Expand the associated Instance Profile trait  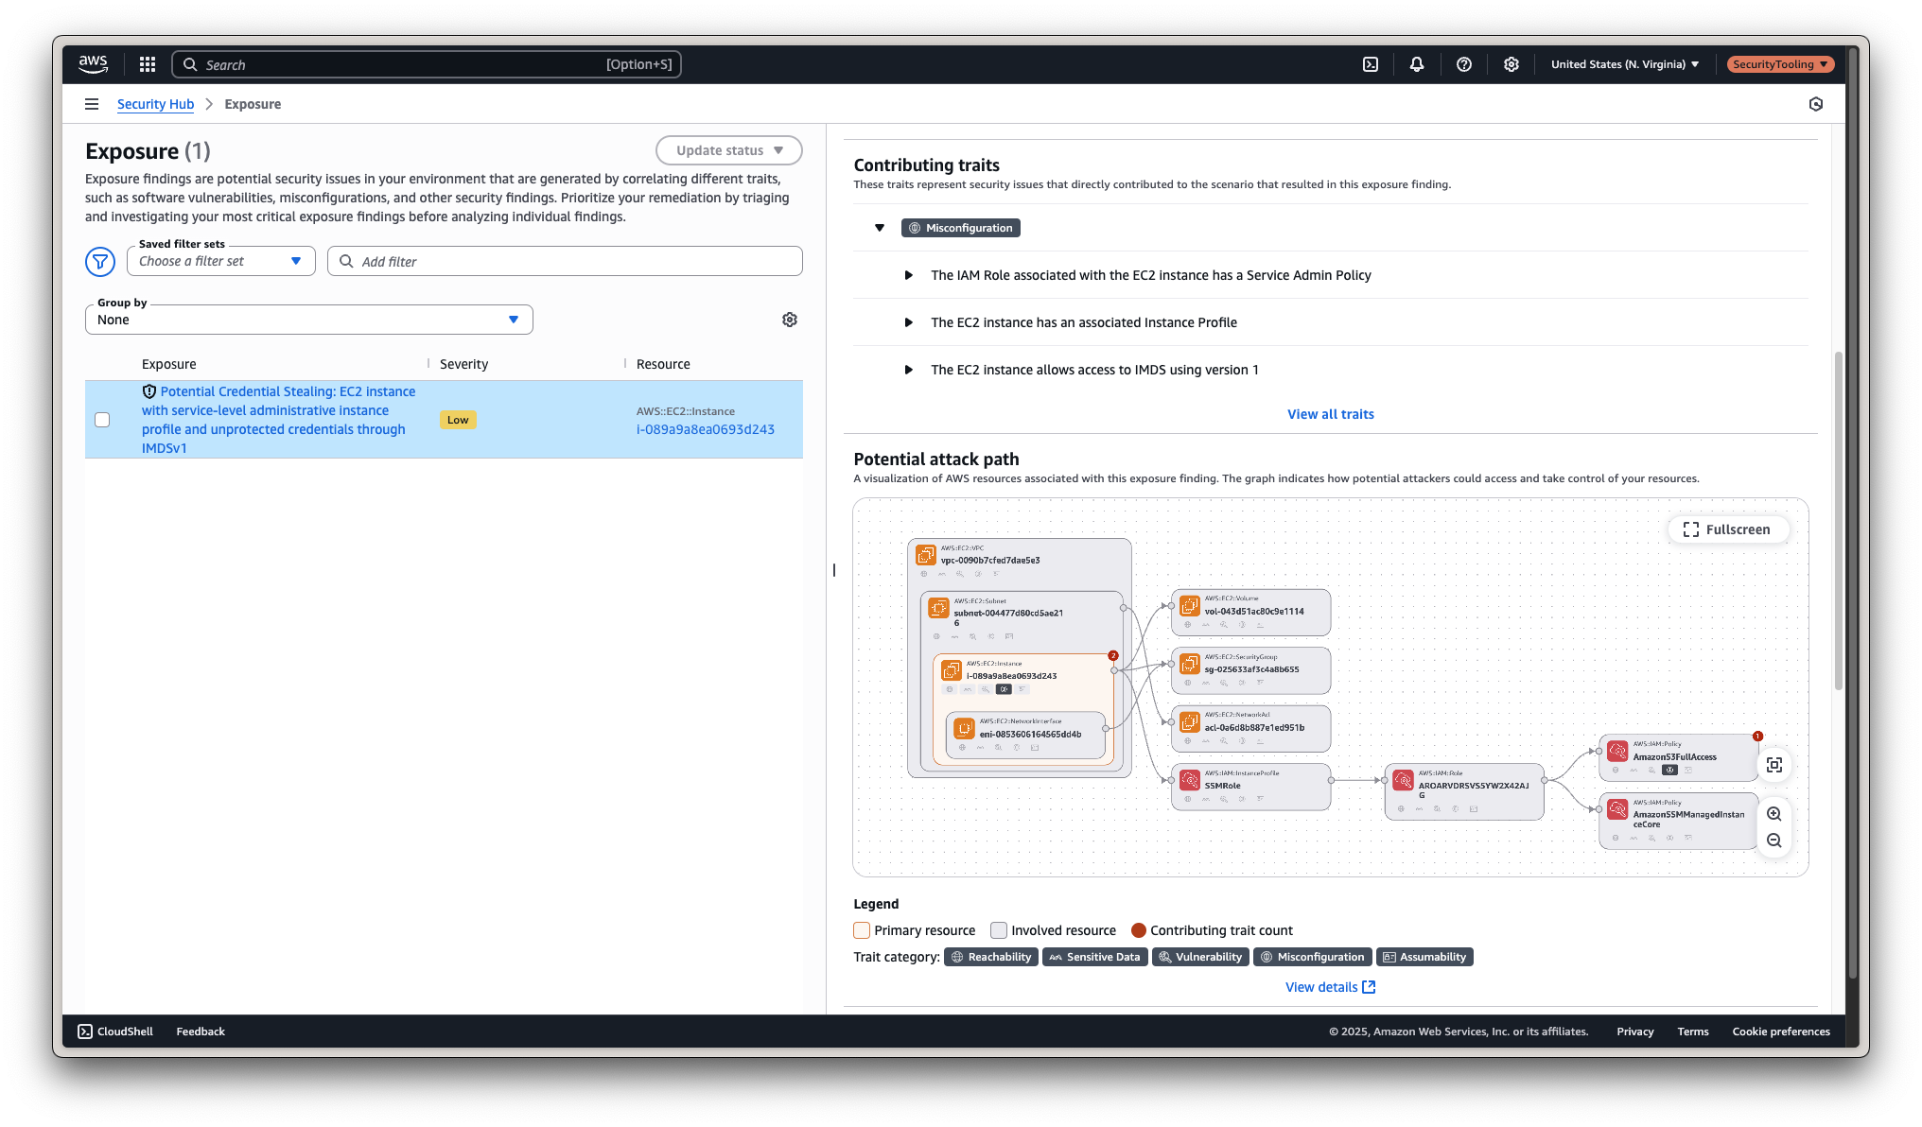pos(909,322)
